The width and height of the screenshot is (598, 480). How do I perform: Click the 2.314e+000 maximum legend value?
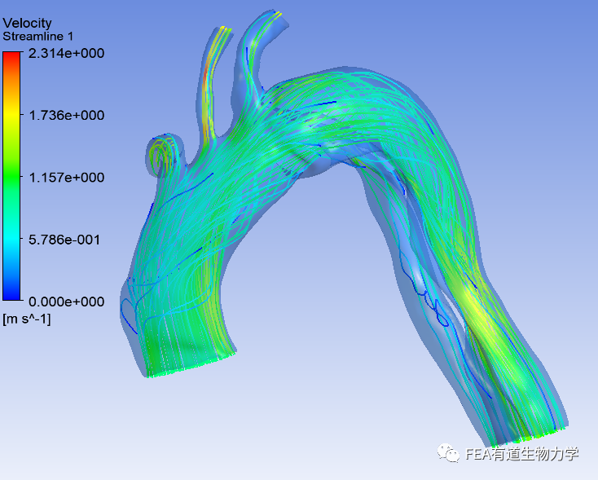[66, 53]
